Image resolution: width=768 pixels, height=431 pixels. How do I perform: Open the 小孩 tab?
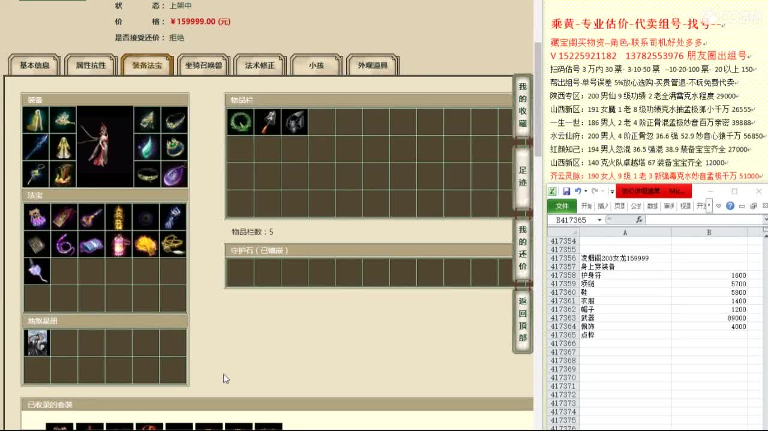pyautogui.click(x=316, y=65)
